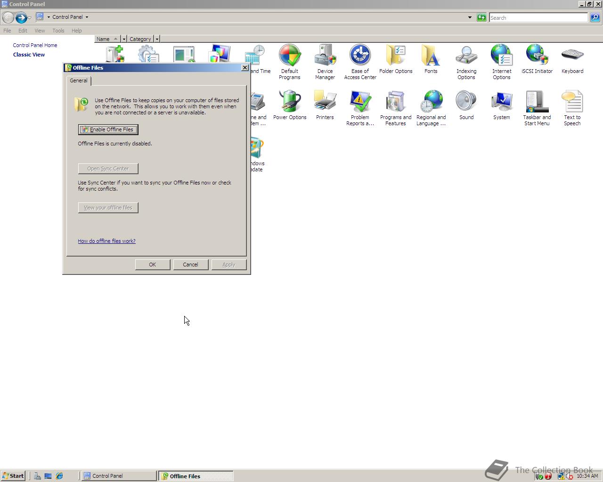Click Enable Offline Files button
This screenshot has height=482, width=603.
108,129
